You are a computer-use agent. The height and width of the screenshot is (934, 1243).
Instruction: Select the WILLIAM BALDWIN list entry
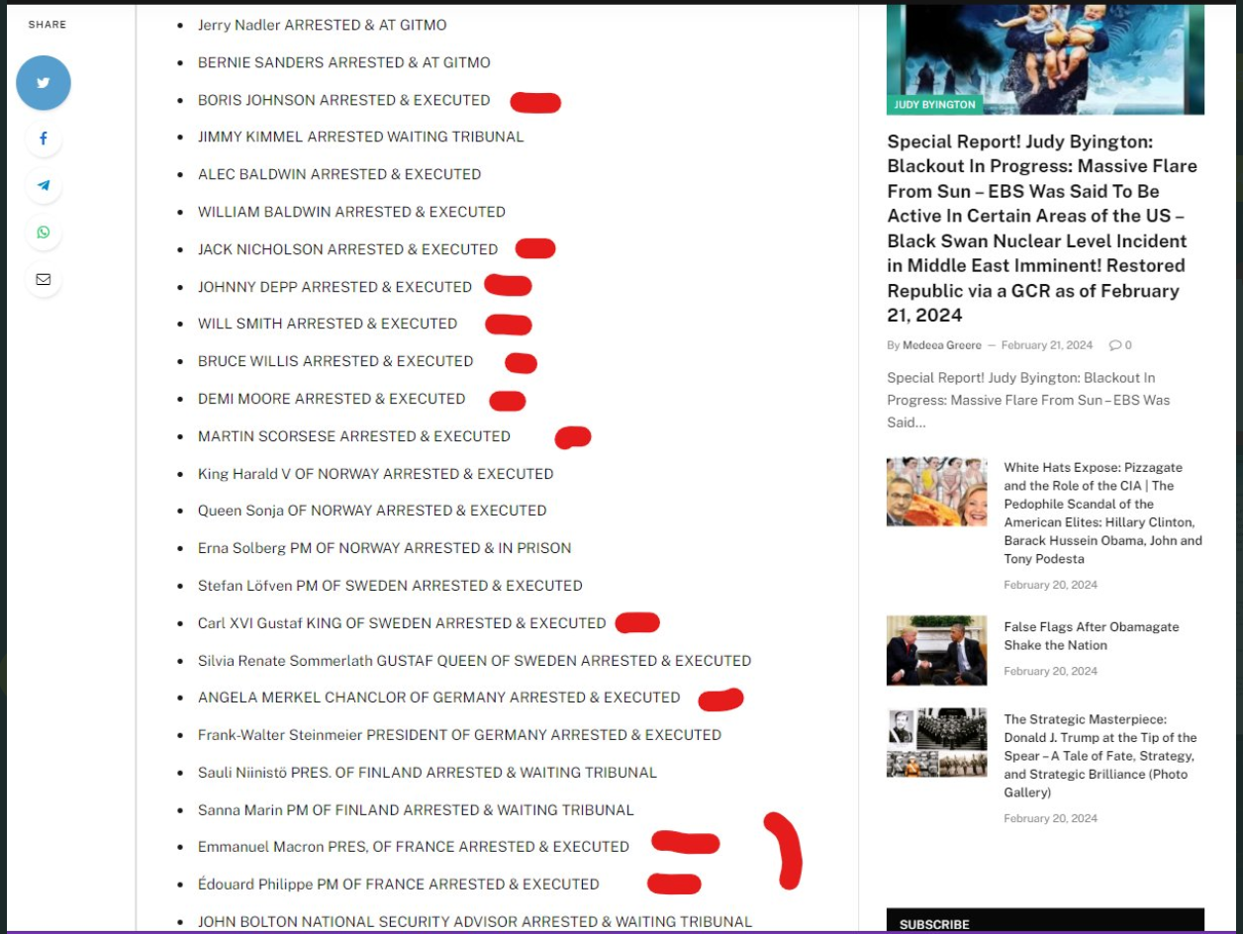(351, 212)
